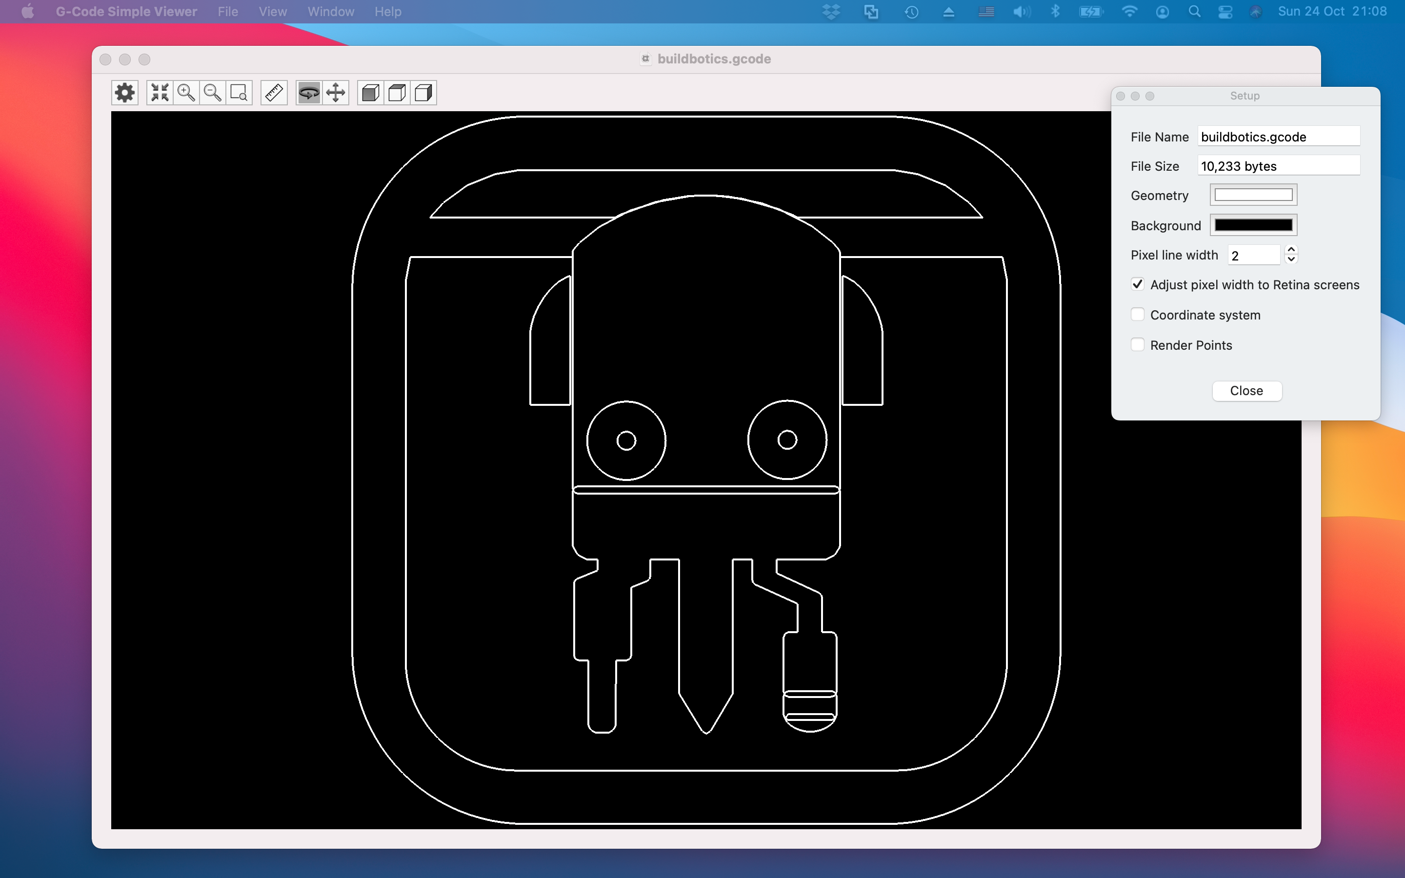Activate the ruler measure tool
The image size is (1405, 878).
(x=274, y=93)
